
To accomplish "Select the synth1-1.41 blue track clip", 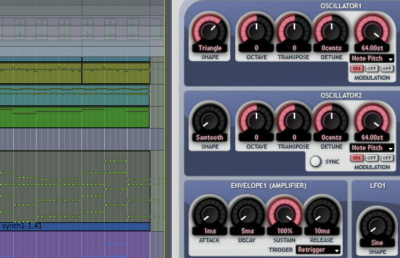I will tap(74, 226).
